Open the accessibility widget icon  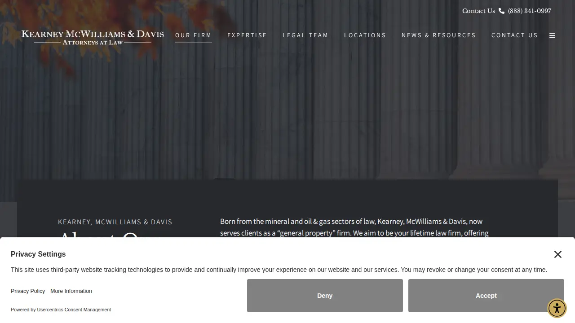click(557, 308)
